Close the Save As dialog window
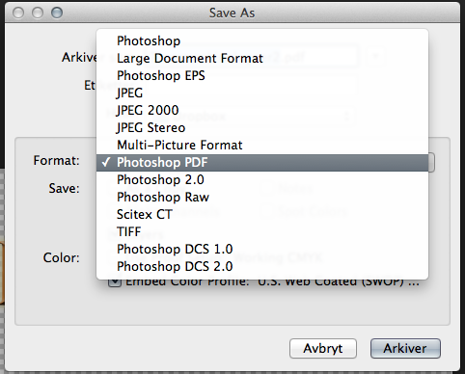465x374 pixels. click(x=18, y=13)
